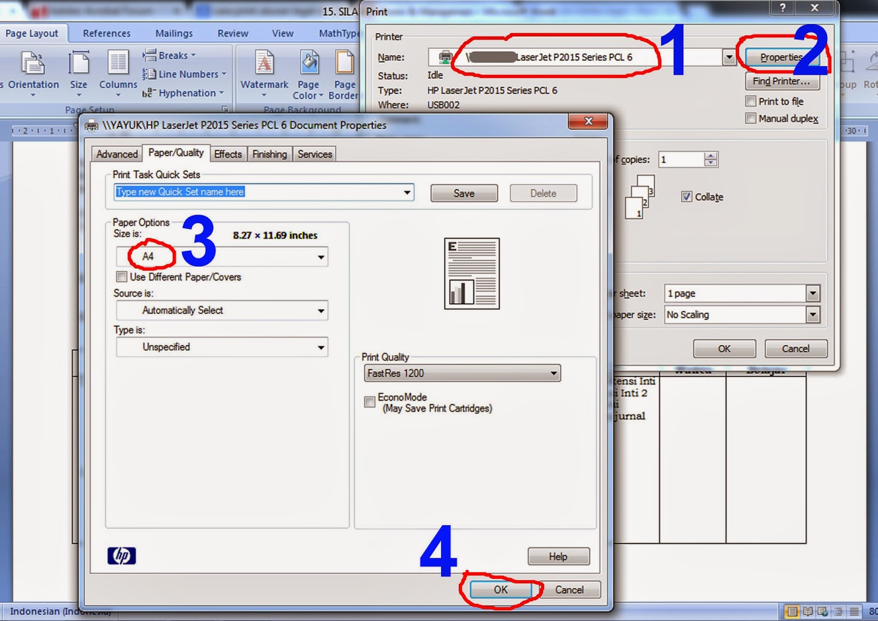Click the help question mark in Print dialog
Viewport: 878px width, 621px height.
pos(783,8)
